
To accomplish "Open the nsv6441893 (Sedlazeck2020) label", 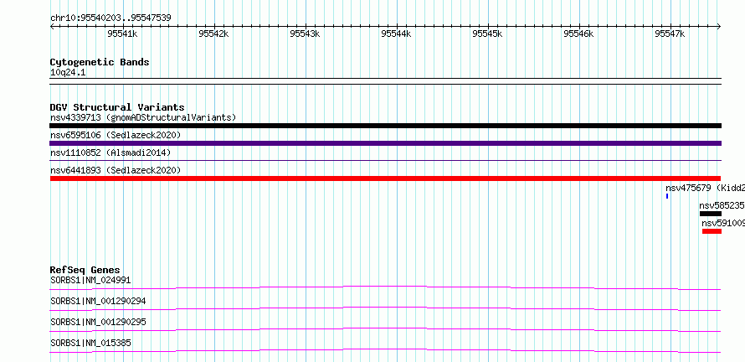I will pyautogui.click(x=116, y=170).
